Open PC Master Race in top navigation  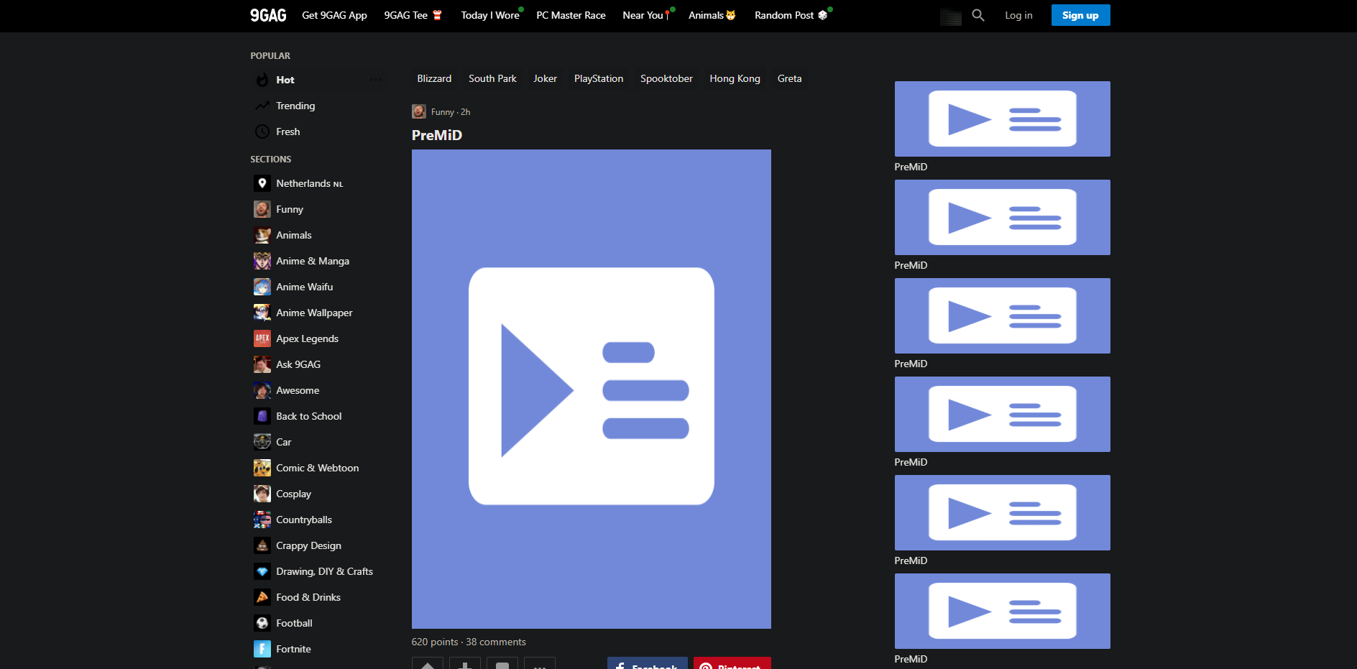571,15
